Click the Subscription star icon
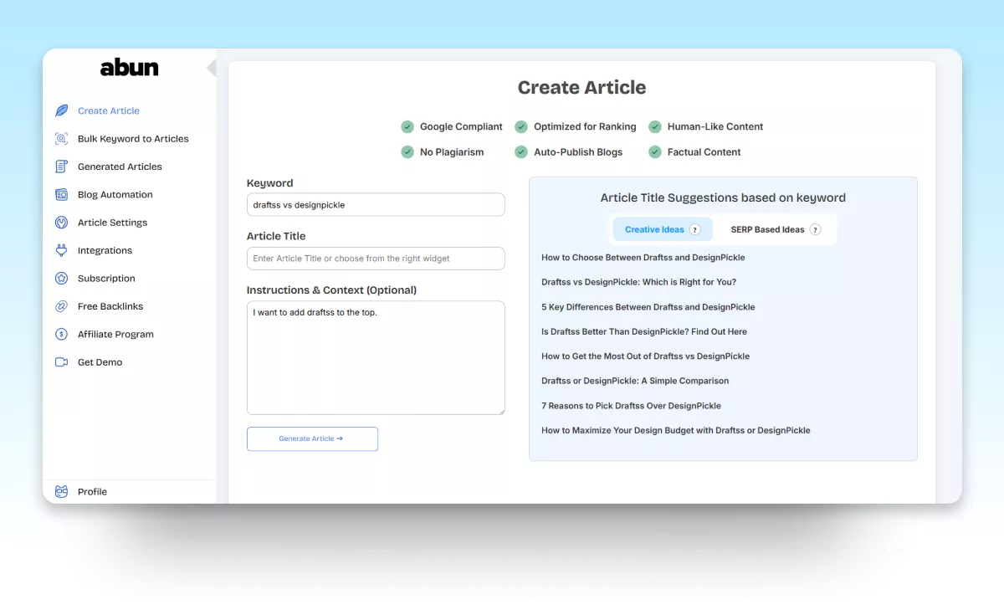The height and width of the screenshot is (615, 1004). [x=61, y=279]
